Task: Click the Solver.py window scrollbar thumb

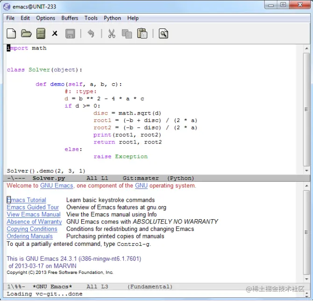Action: coord(306,109)
